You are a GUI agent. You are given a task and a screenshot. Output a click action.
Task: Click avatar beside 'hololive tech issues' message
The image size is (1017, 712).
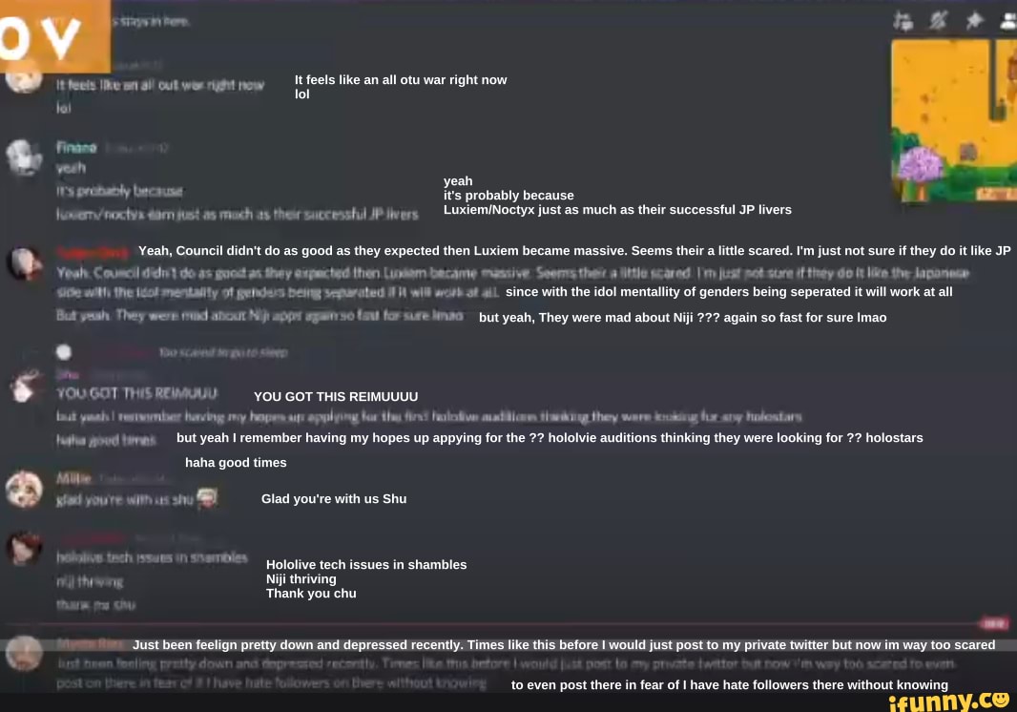[x=23, y=548]
